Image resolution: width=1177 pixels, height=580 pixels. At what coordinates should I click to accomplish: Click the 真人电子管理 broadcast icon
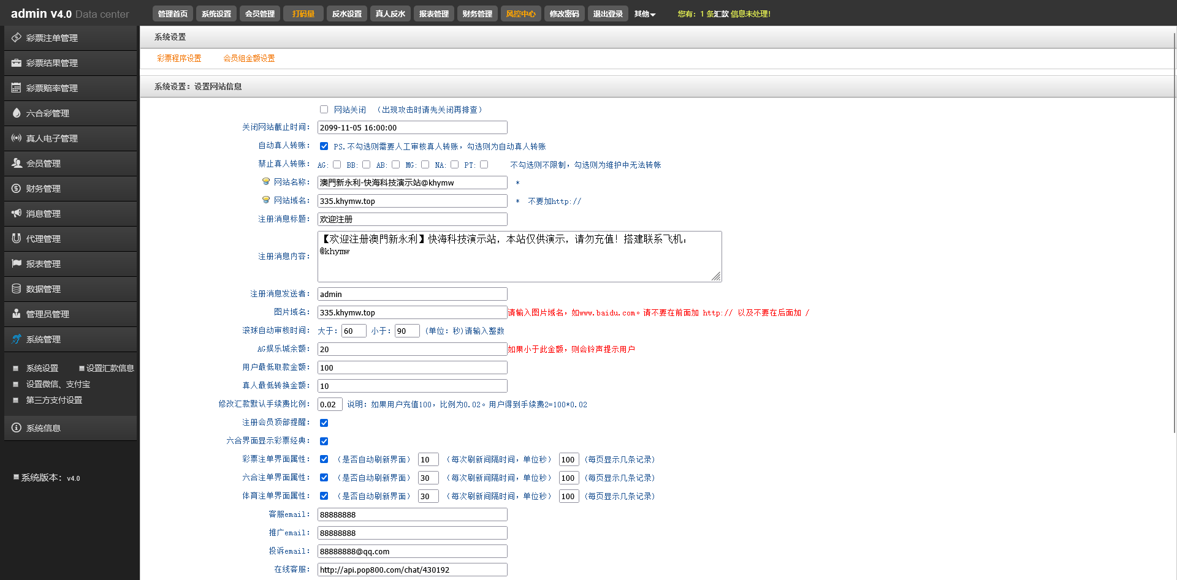click(x=17, y=138)
